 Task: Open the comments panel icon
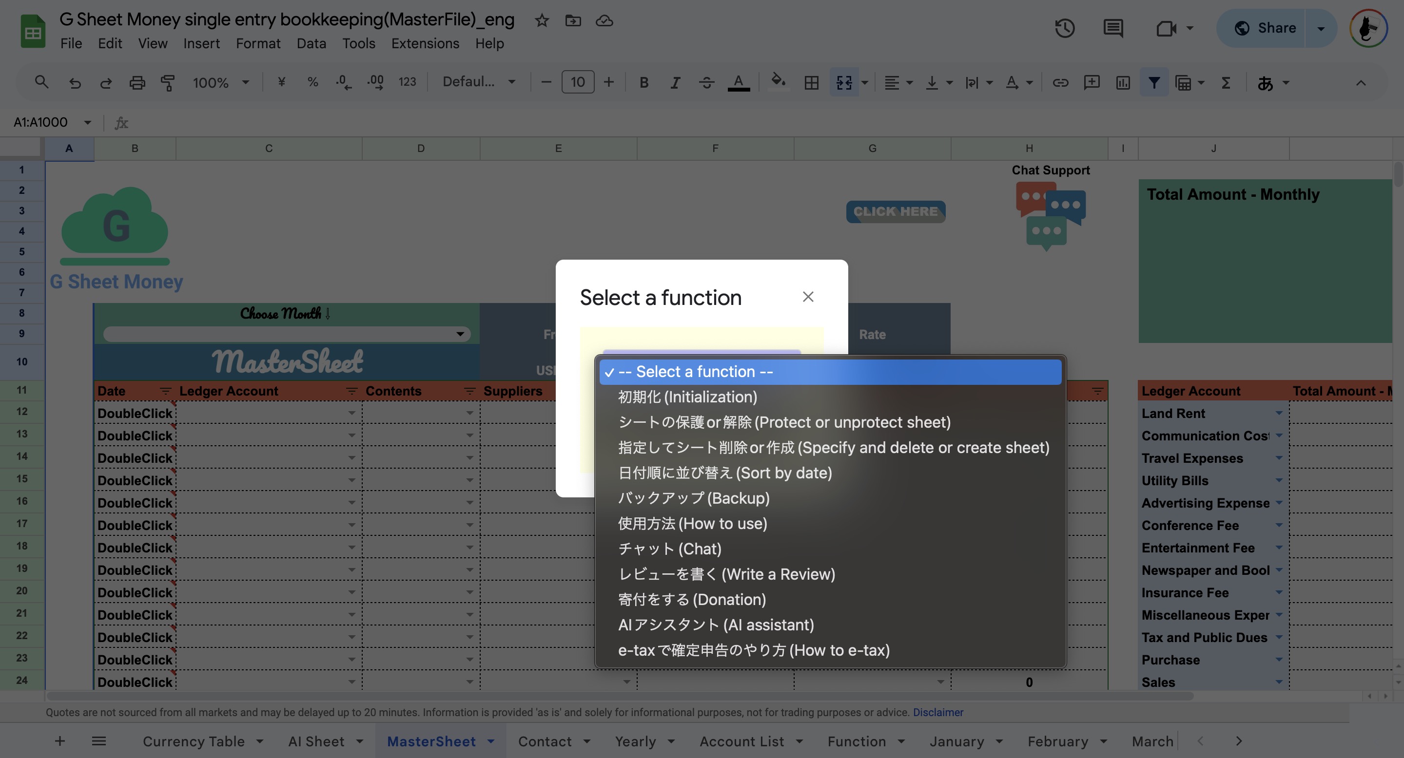pos(1112,28)
